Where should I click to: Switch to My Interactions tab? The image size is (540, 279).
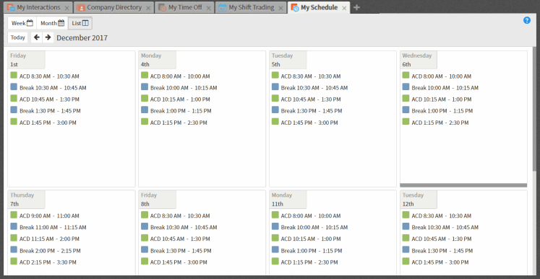pos(38,7)
